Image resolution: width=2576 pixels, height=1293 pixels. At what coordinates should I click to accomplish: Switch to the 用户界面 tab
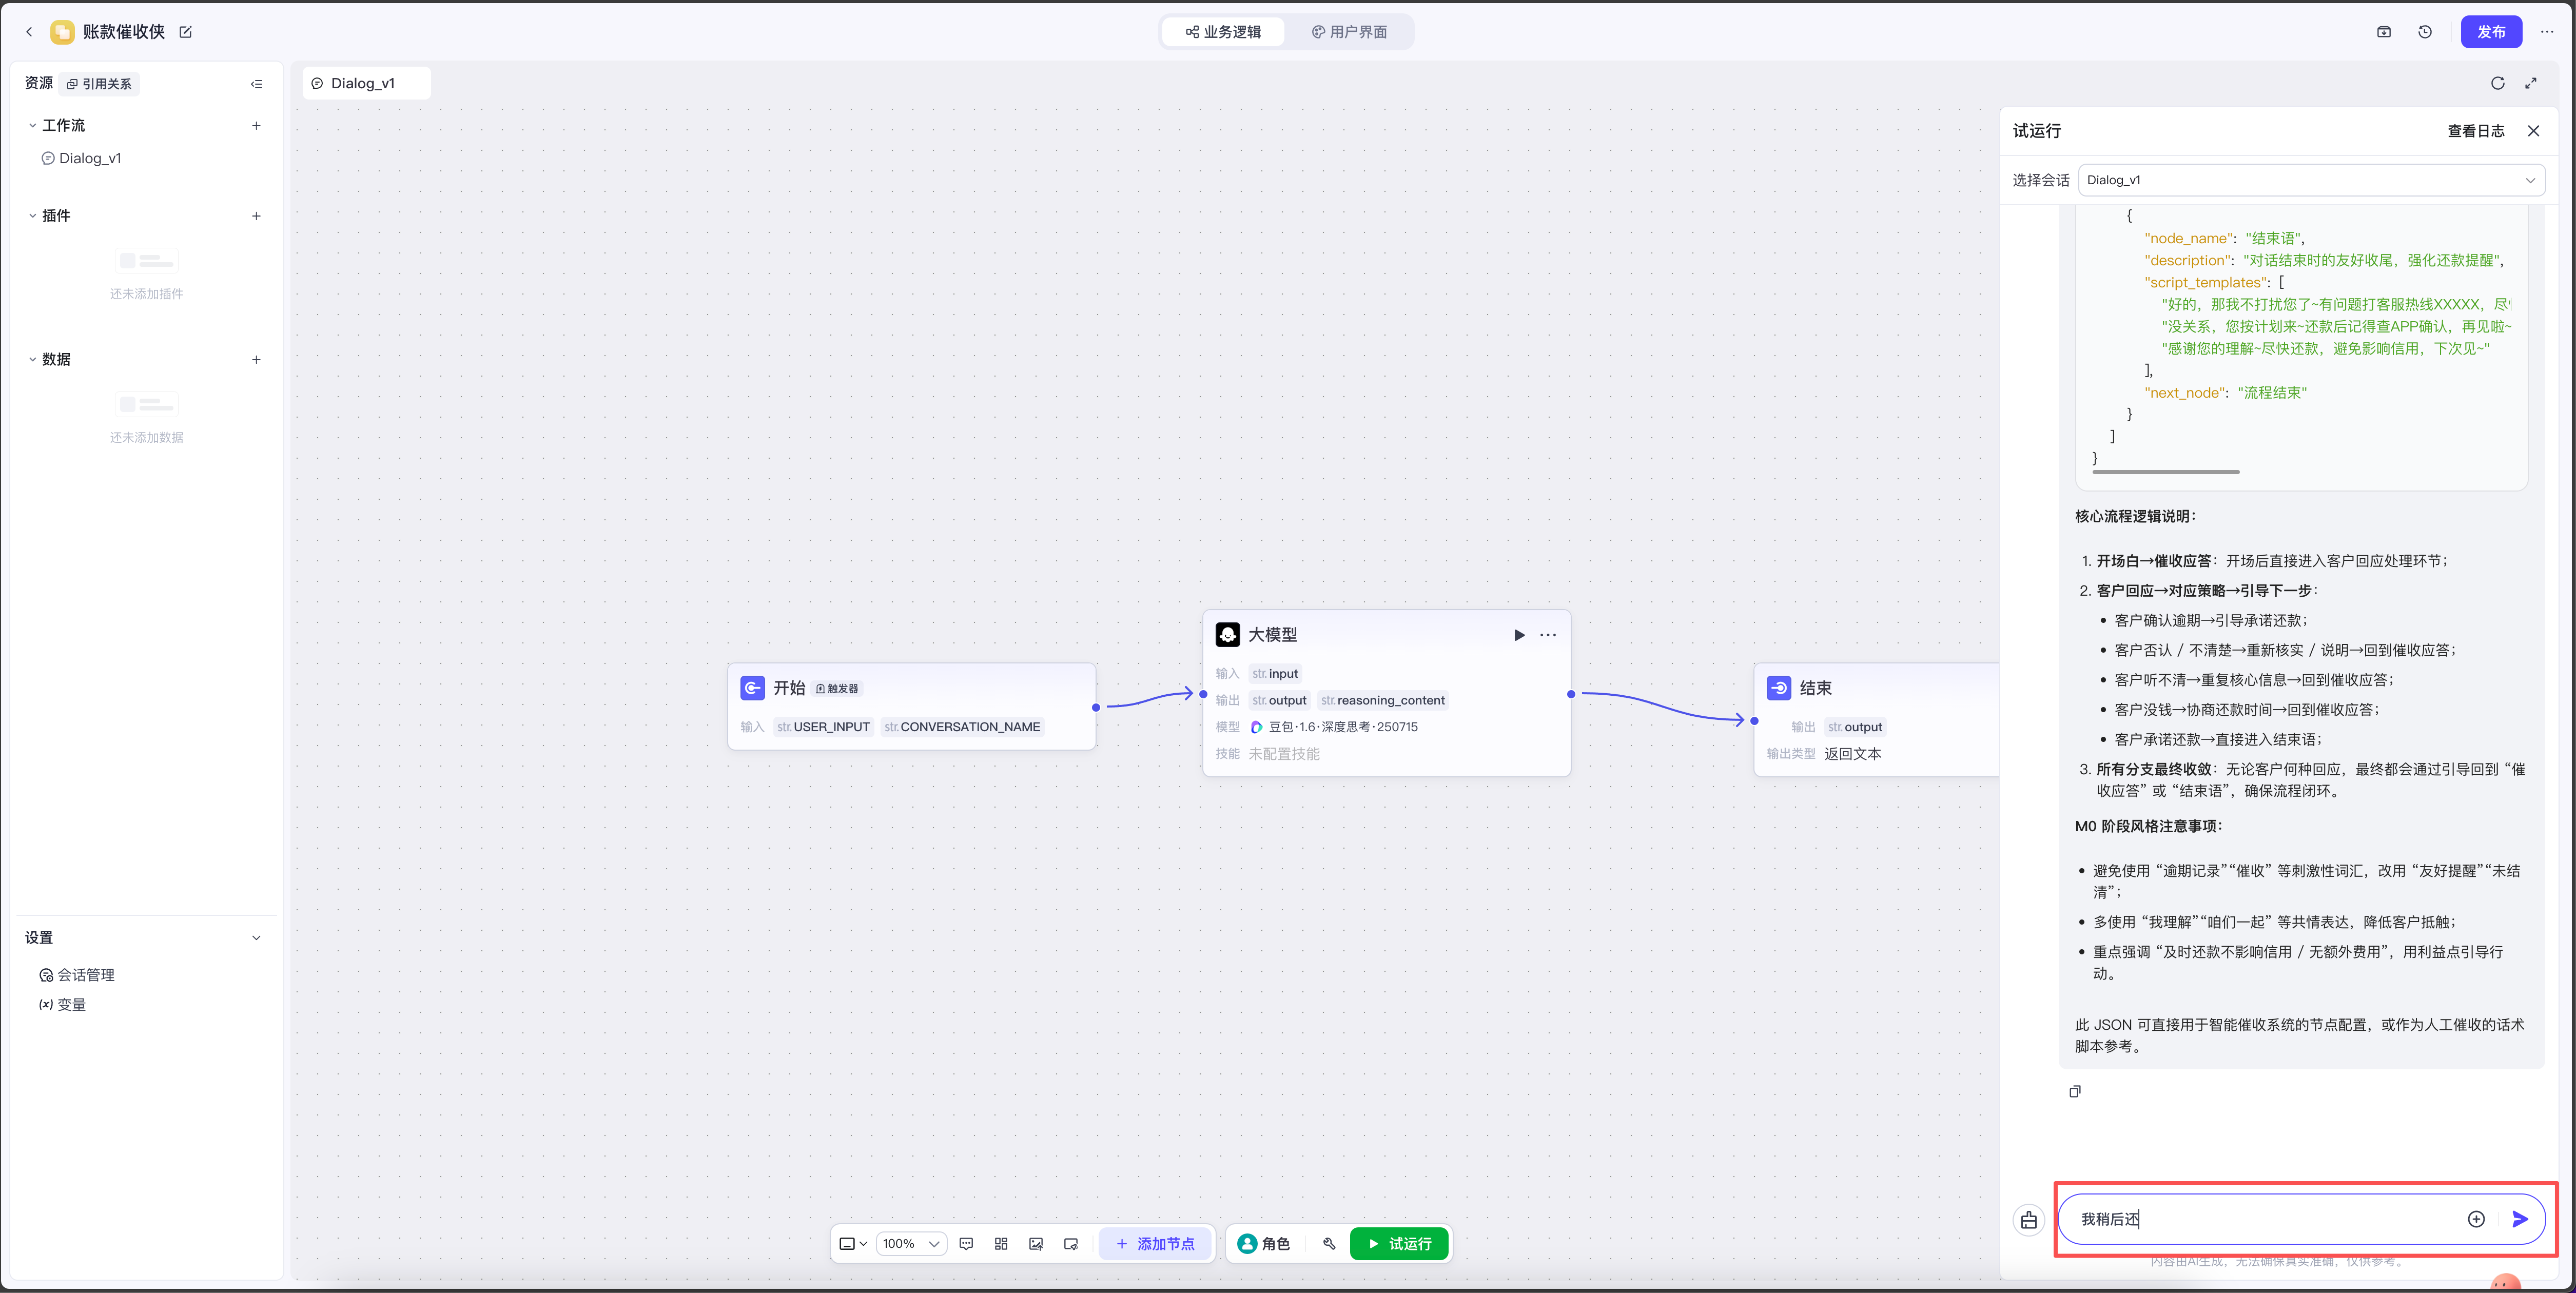click(1349, 32)
